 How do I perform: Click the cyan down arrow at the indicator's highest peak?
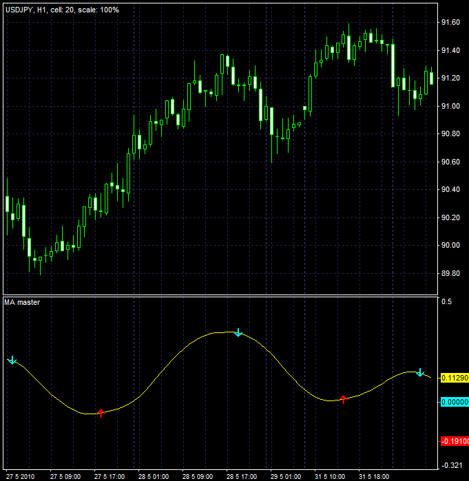tap(238, 332)
